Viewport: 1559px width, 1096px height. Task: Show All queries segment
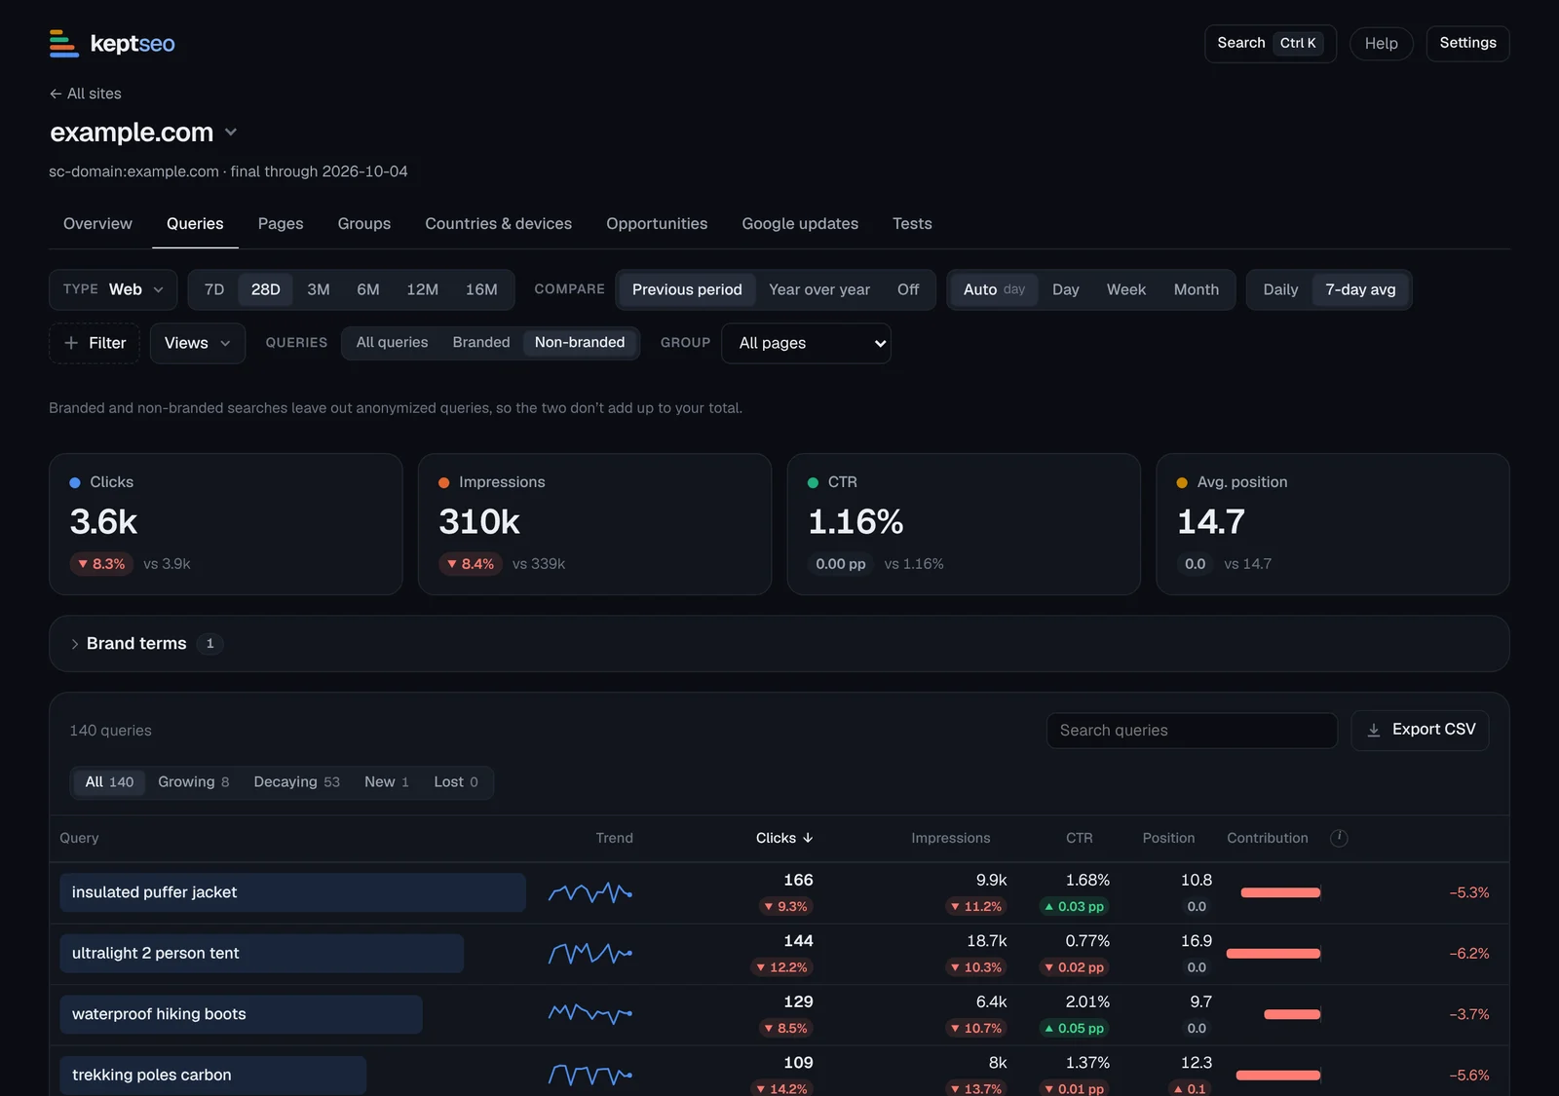(x=392, y=342)
